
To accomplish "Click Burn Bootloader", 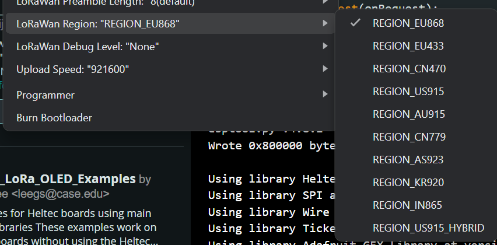I will (x=170, y=118).
